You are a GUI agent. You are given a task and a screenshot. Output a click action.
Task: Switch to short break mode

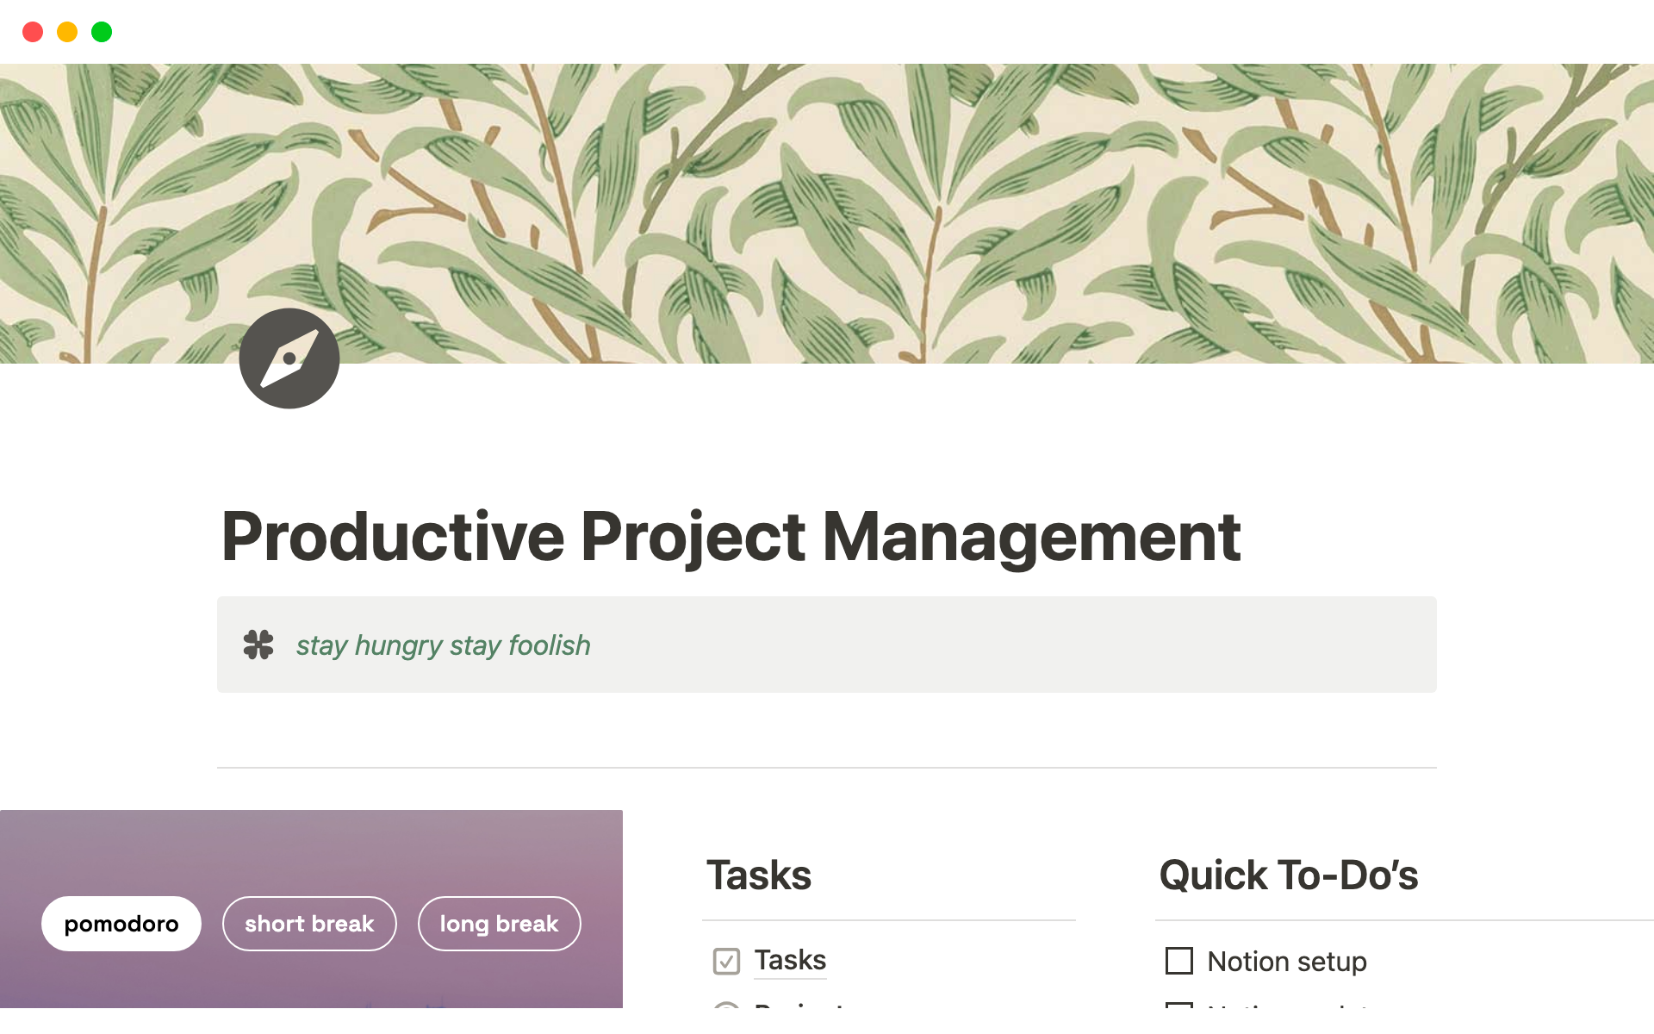[x=309, y=924]
